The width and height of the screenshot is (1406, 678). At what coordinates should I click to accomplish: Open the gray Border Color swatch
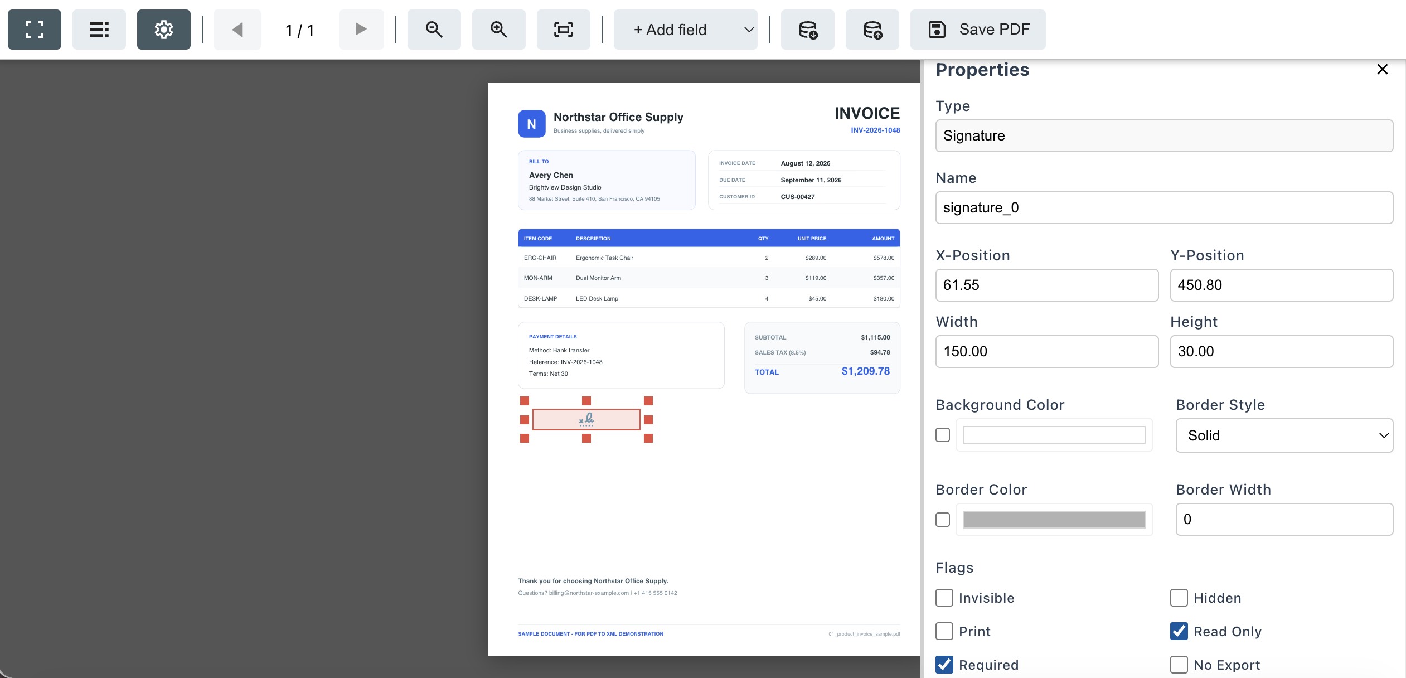click(x=1054, y=520)
